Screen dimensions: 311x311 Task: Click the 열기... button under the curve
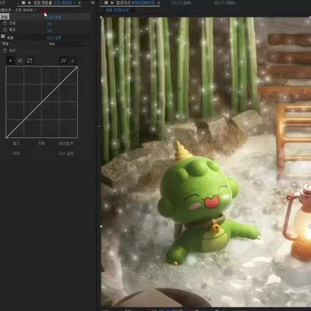coord(17,144)
